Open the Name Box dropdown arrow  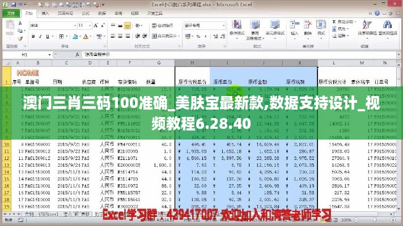[49, 55]
